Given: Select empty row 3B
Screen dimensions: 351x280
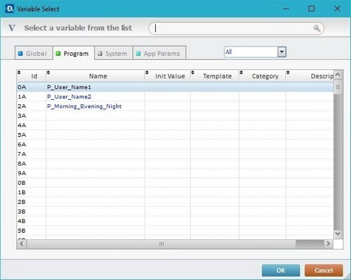Looking at the screenshot, I should coord(175,212).
